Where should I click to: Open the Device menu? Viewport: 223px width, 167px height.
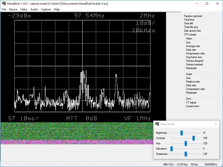coord(13,9)
